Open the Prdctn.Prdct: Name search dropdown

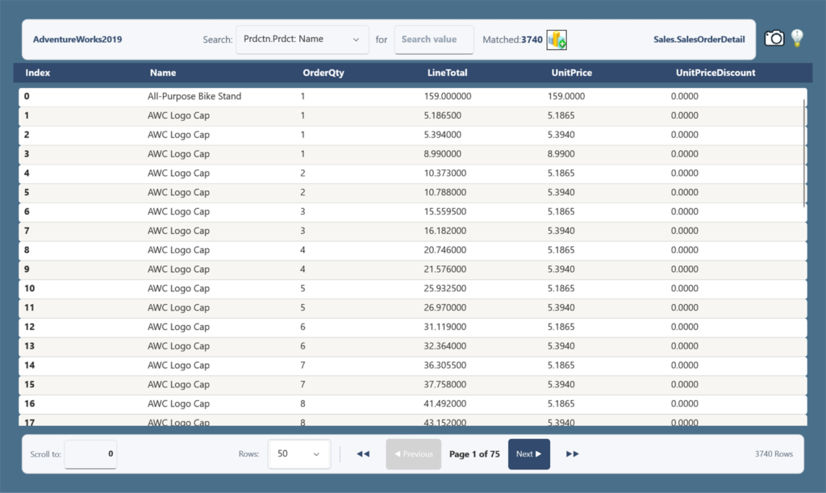tap(302, 40)
